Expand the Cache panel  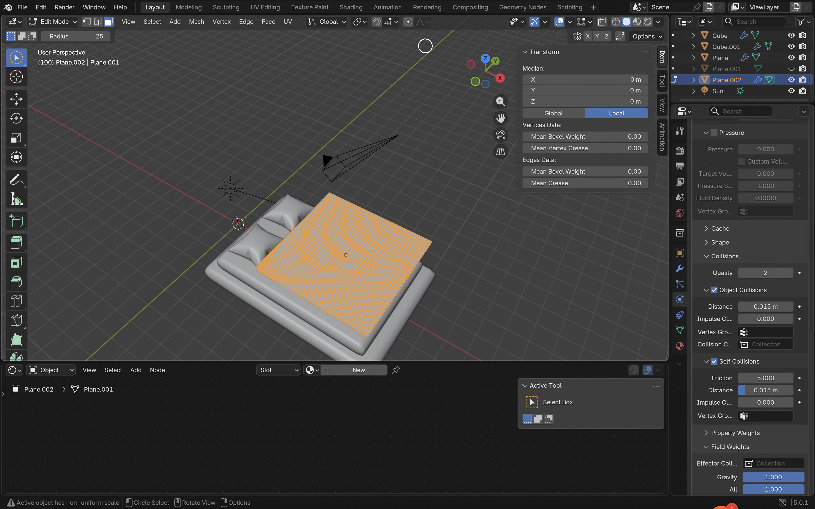(x=720, y=228)
